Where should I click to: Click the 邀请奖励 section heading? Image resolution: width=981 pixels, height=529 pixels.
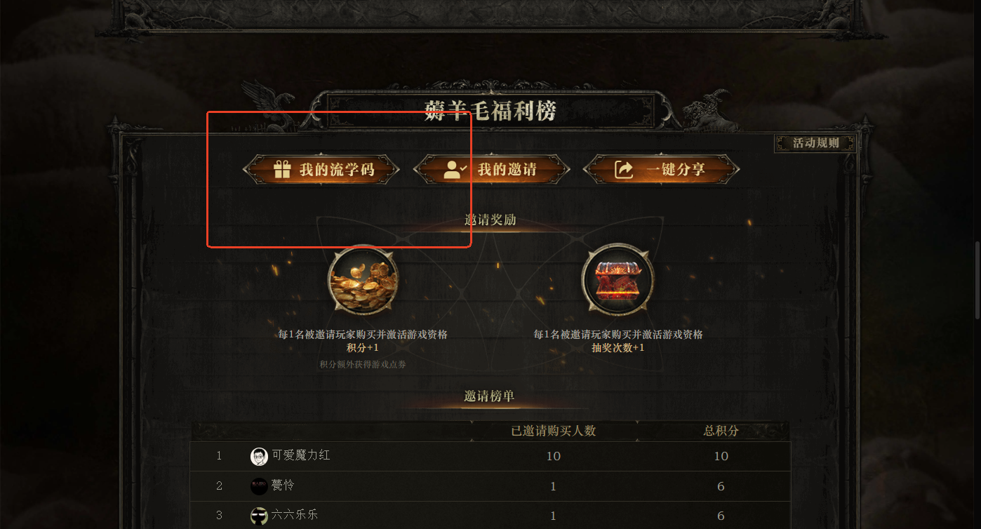click(x=490, y=220)
